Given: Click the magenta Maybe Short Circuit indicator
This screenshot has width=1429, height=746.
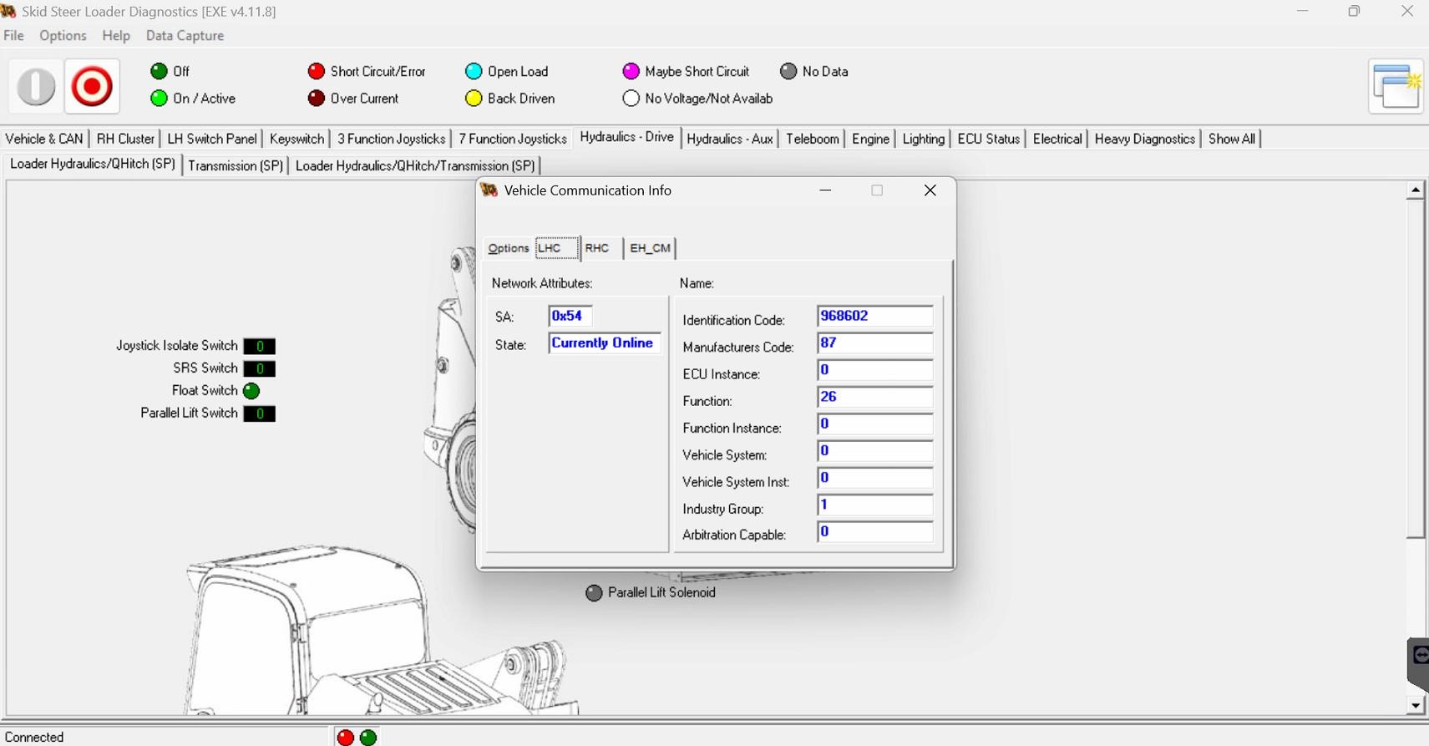Looking at the screenshot, I should (x=631, y=71).
